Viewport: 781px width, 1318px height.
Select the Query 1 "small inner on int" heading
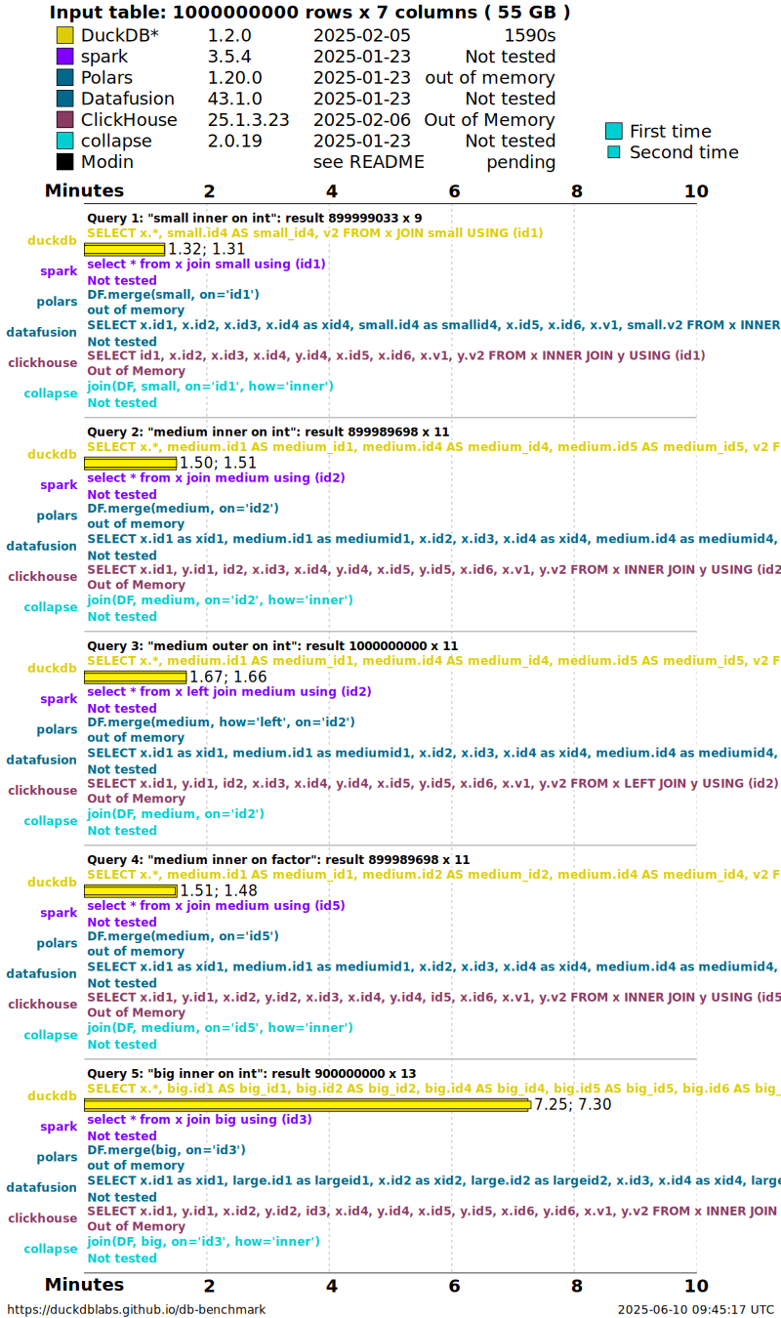255,218
